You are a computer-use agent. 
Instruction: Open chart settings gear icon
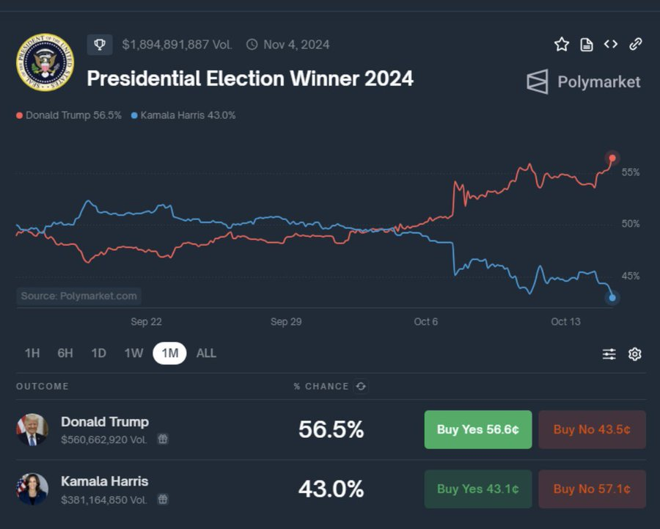pyautogui.click(x=635, y=354)
